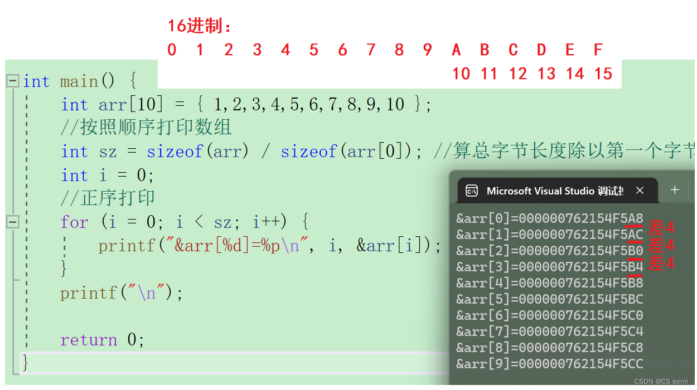Click the last console line &arr[9]=000000762154F5CC

point(549,363)
